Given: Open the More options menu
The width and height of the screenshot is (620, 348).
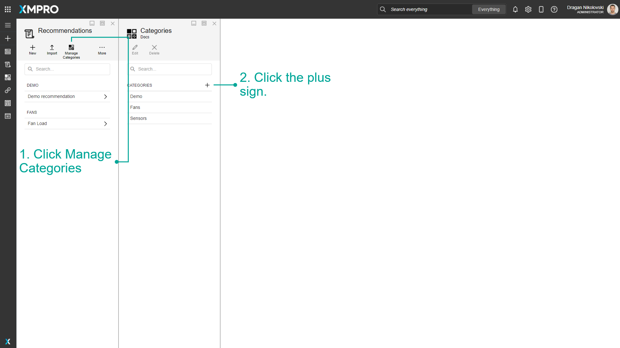Looking at the screenshot, I should [102, 50].
